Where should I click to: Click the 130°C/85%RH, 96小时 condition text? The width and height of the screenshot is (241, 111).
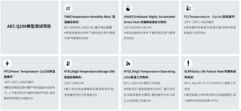pos(138,27)
